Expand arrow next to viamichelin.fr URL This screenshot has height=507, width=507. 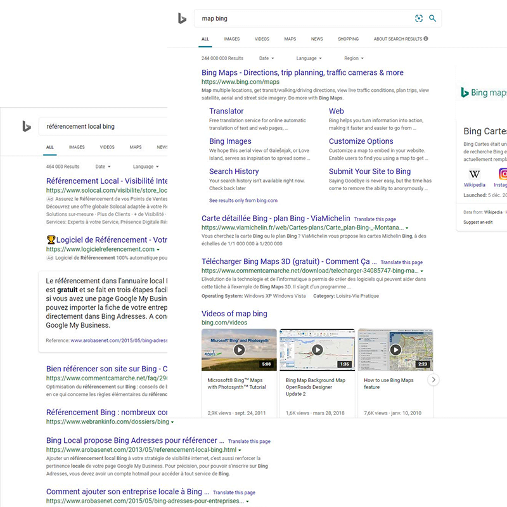click(407, 228)
